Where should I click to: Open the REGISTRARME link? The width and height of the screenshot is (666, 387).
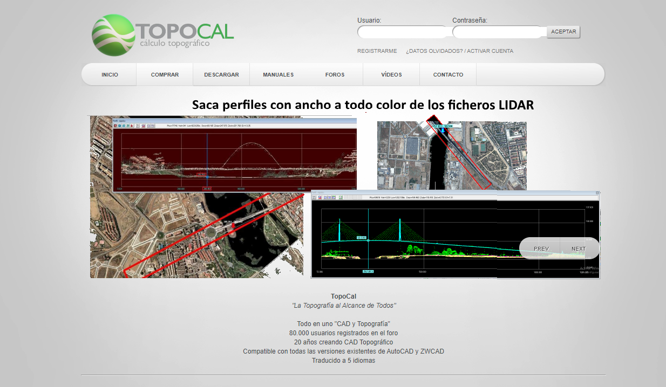click(377, 51)
